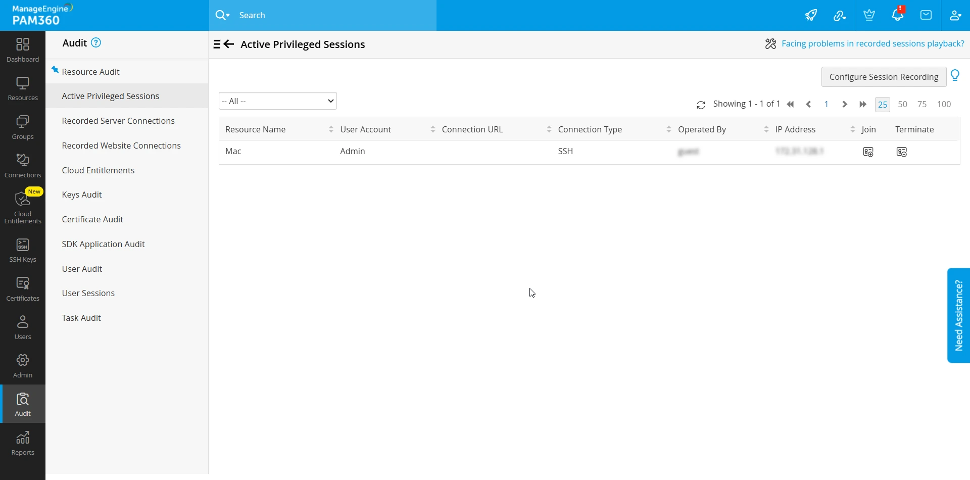Expand the search type dropdown arrow
The image size is (970, 480).
[227, 15]
